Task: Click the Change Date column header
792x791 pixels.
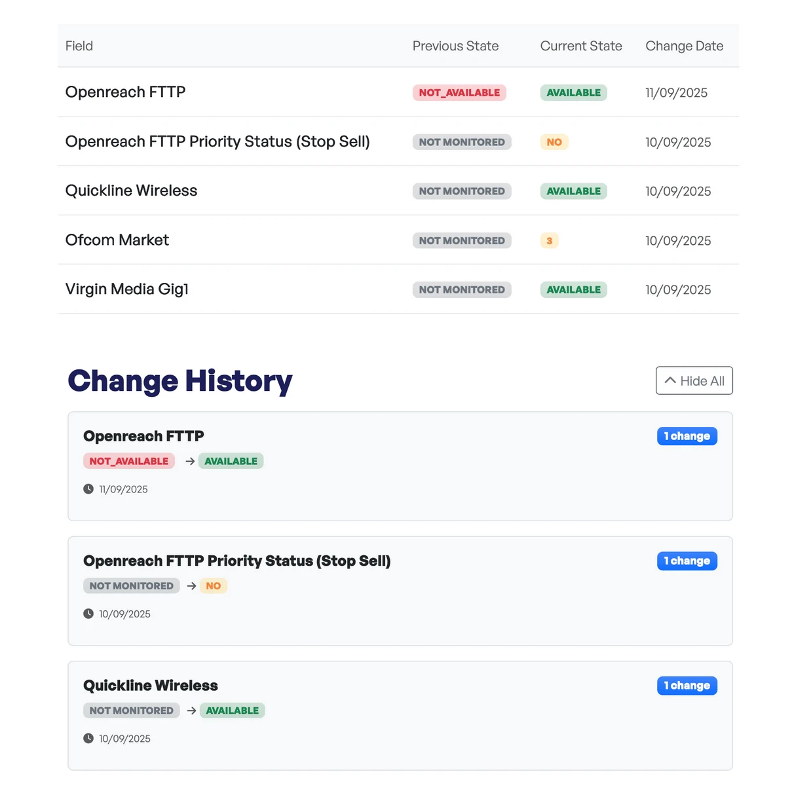Action: point(684,46)
